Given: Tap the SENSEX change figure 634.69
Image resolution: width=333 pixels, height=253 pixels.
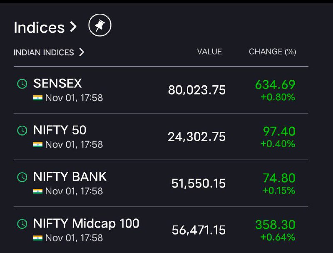Looking at the screenshot, I should tap(275, 84).
